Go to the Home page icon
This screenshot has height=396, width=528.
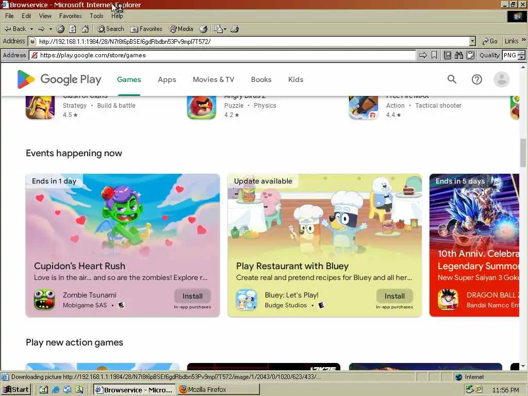[x=86, y=29]
